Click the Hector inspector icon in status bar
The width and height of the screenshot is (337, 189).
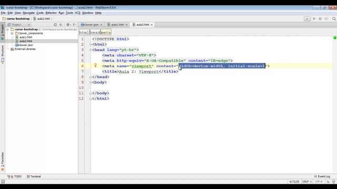coord(333,182)
